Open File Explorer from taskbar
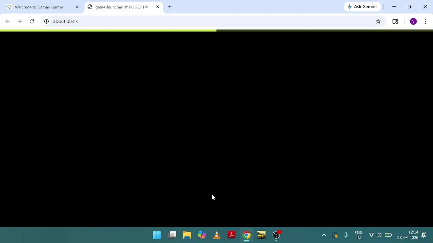Screen dimensions: 433x243 point(187,235)
